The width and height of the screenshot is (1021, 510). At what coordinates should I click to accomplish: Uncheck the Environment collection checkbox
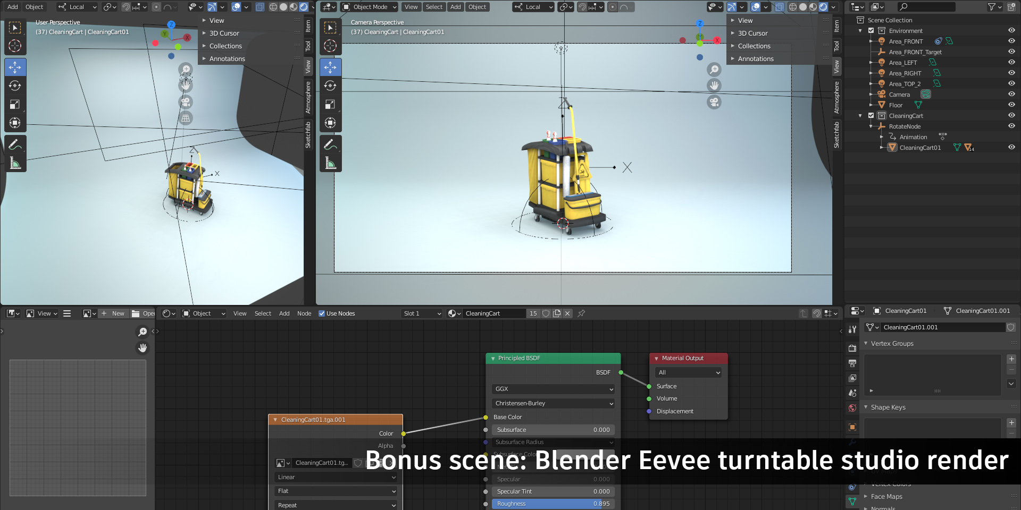[871, 31]
